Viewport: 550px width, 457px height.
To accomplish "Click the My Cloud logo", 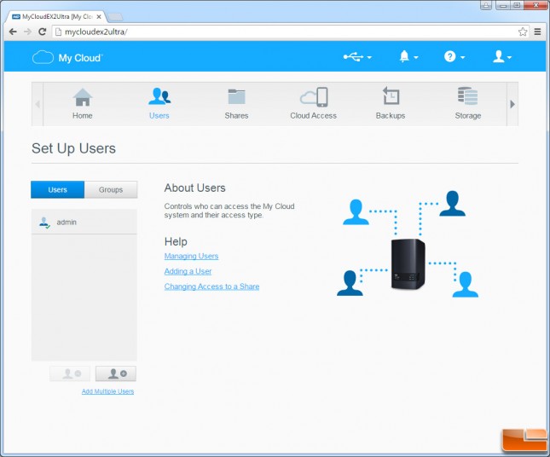I will click(x=67, y=57).
